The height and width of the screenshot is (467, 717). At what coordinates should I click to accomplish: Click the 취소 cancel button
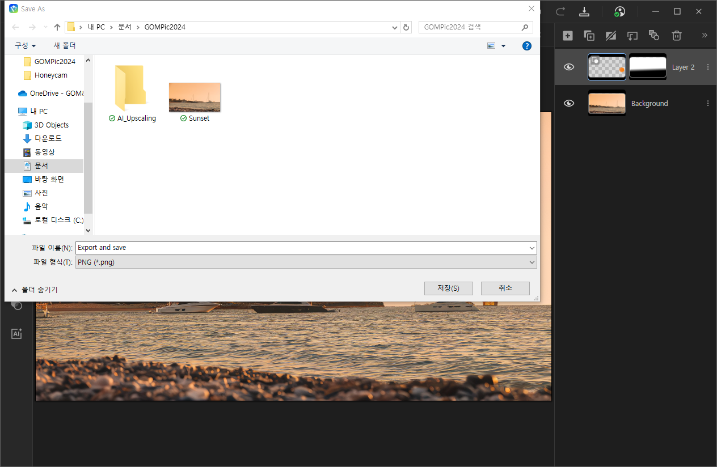pos(505,288)
